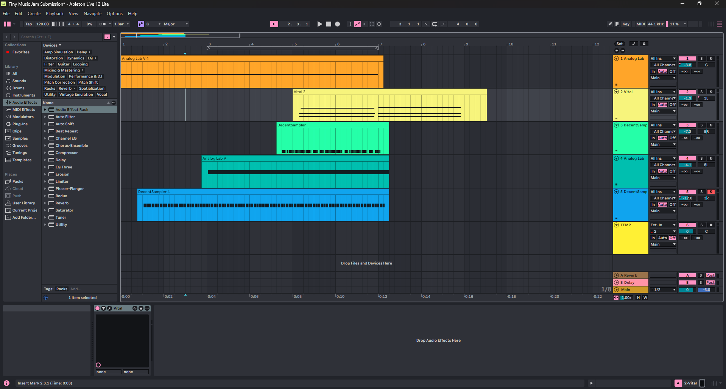Enable Key Map Mode
The width and height of the screenshot is (726, 389).
pyautogui.click(x=626, y=24)
